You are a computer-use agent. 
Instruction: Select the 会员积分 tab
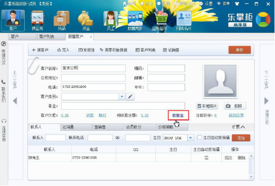[140, 127]
